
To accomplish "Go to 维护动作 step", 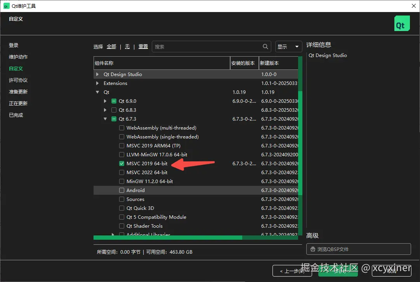I will [18, 57].
